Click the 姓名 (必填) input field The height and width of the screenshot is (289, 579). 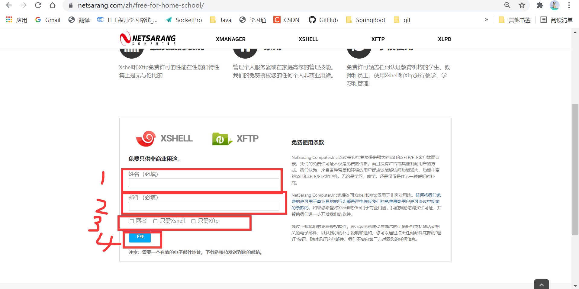point(204,183)
